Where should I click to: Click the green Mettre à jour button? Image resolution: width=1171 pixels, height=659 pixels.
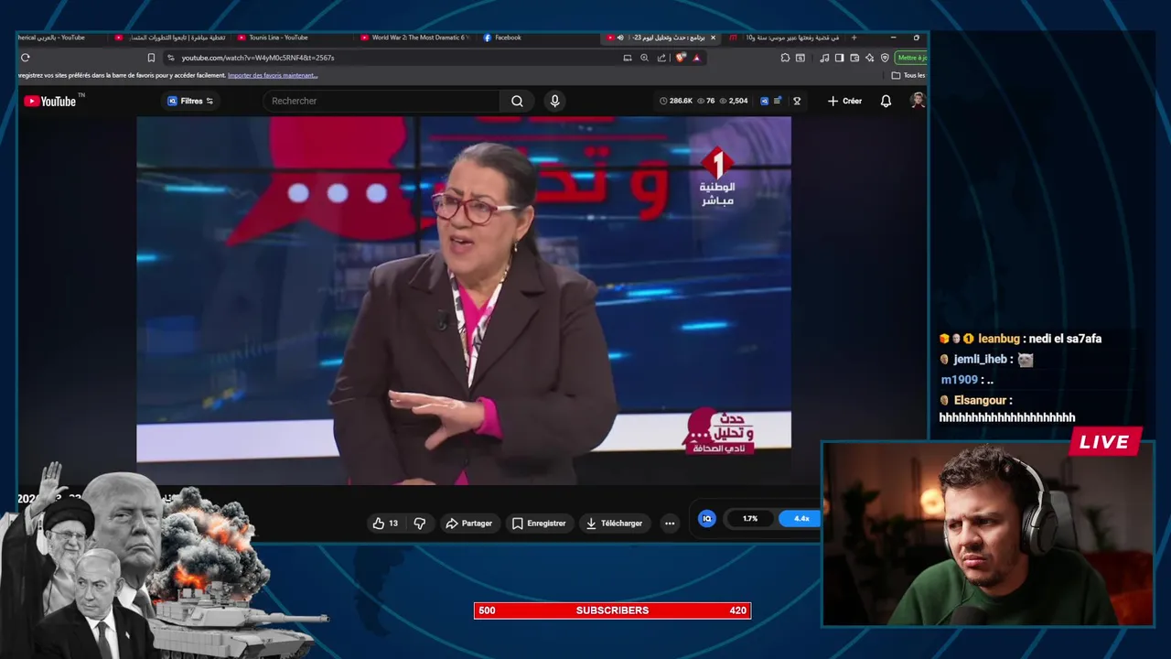911,58
